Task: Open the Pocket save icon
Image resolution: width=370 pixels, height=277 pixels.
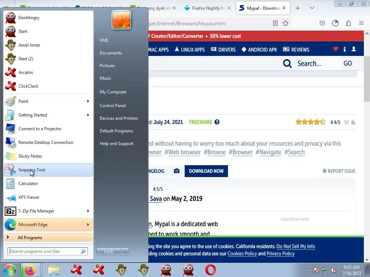Action: [x=322, y=23]
